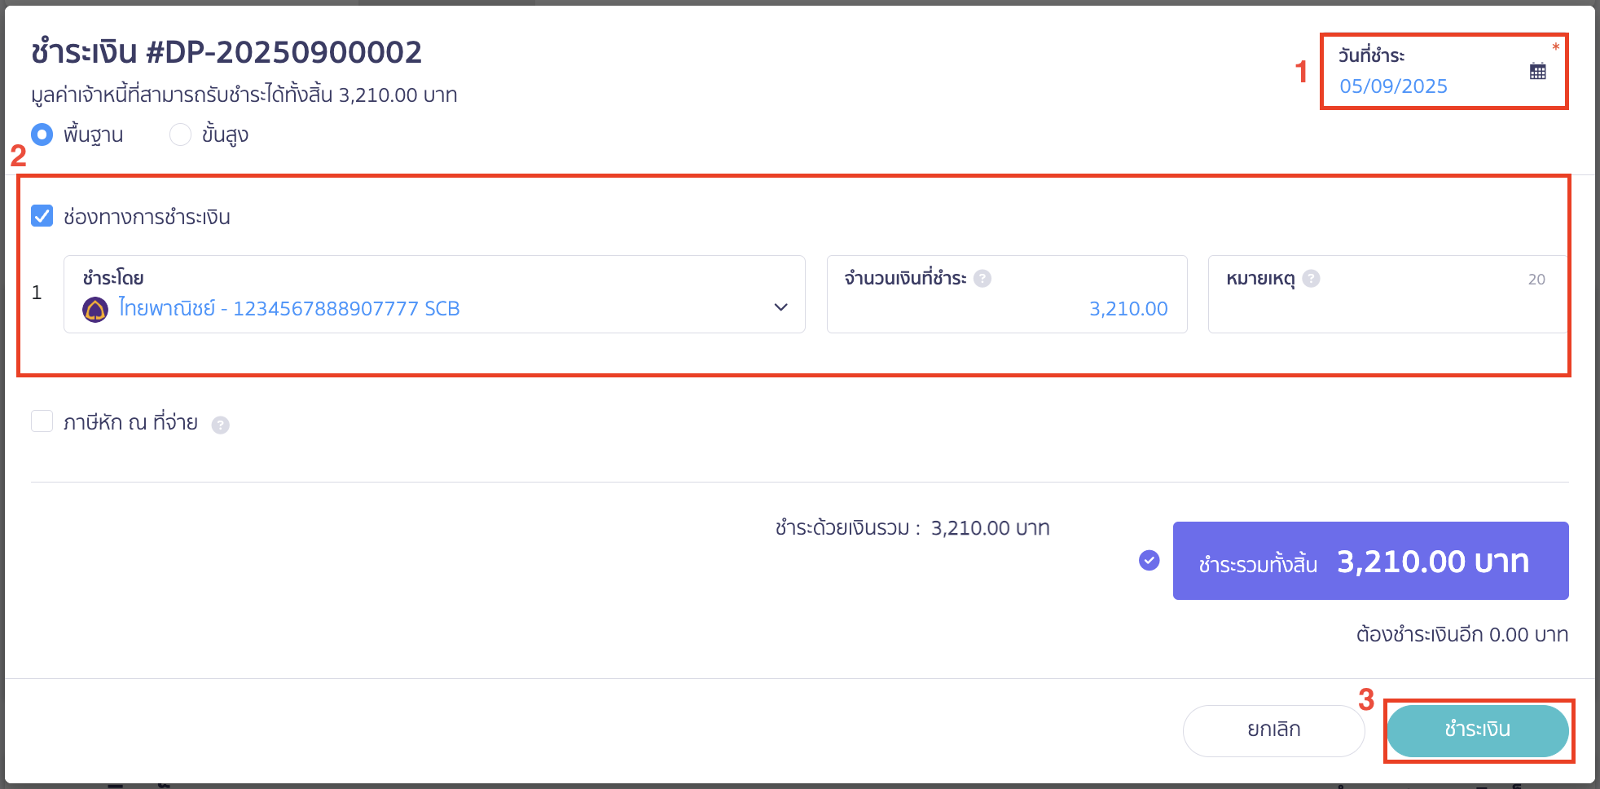
Task: Select the พื้นฐาน radio option
Action: click(x=42, y=134)
